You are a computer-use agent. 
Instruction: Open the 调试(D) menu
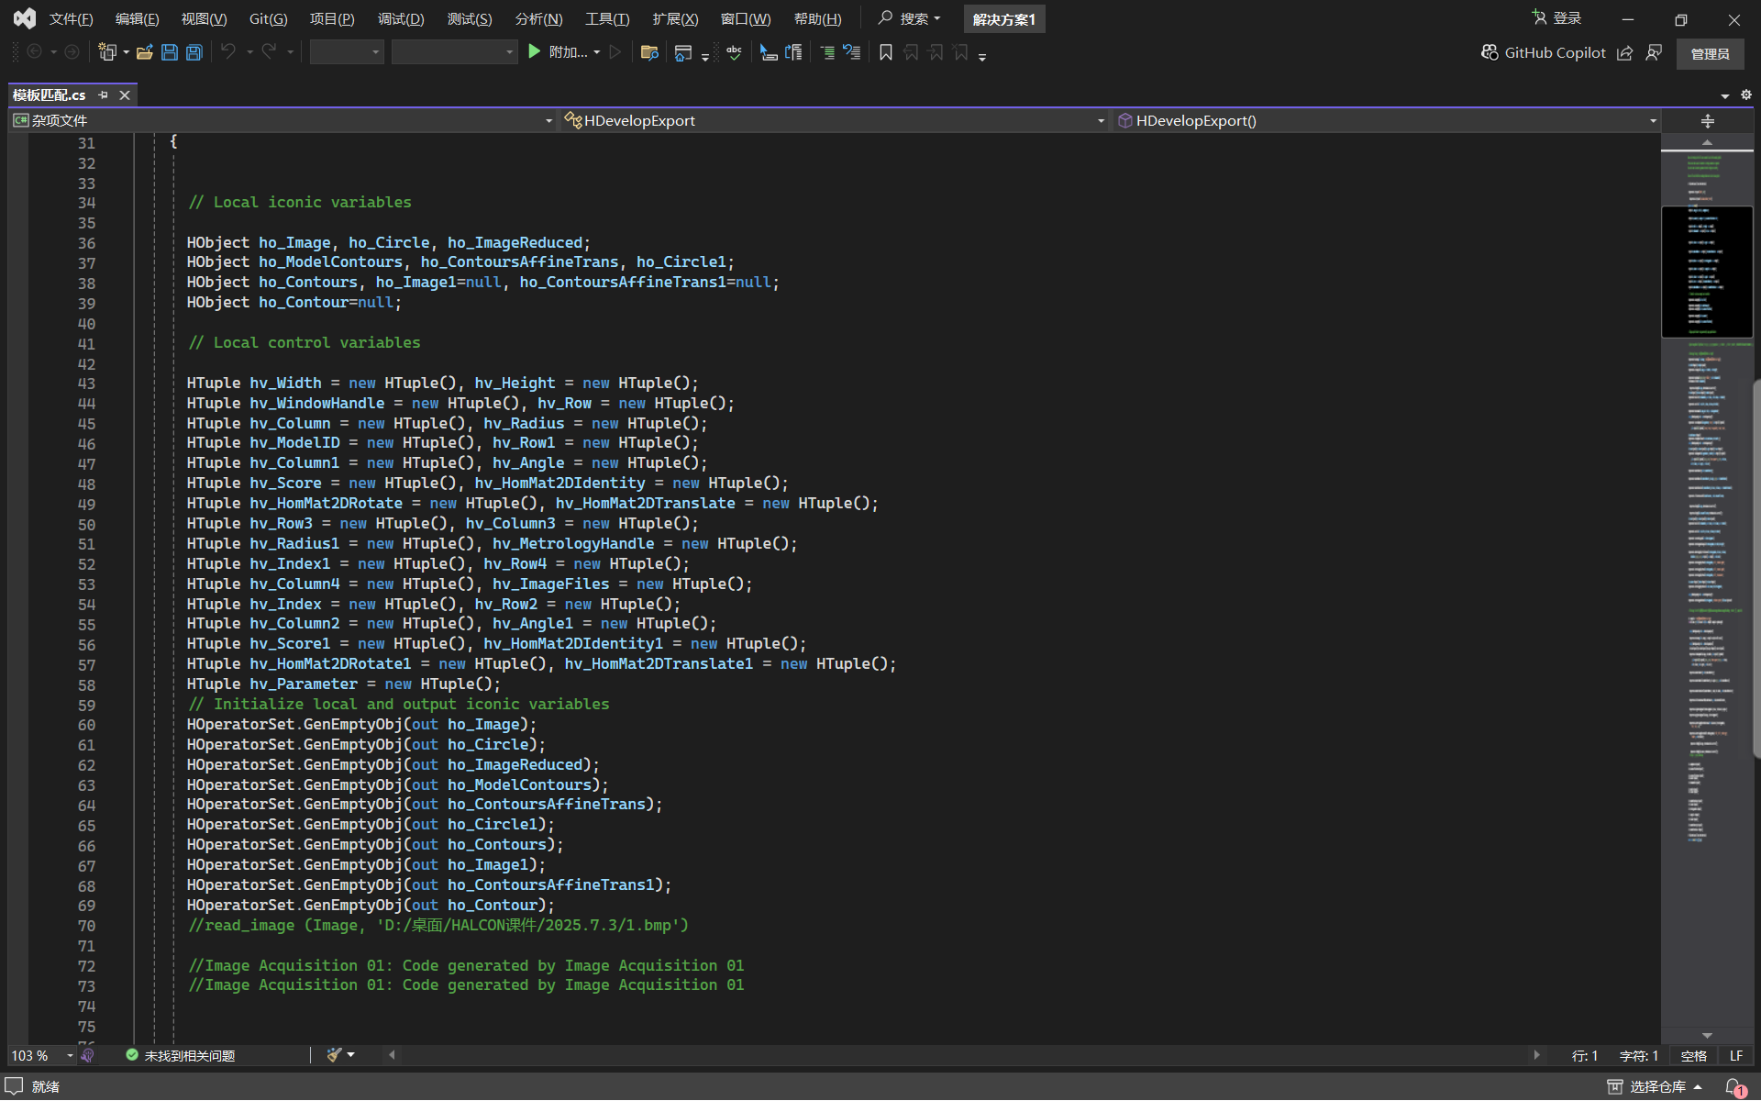[401, 19]
